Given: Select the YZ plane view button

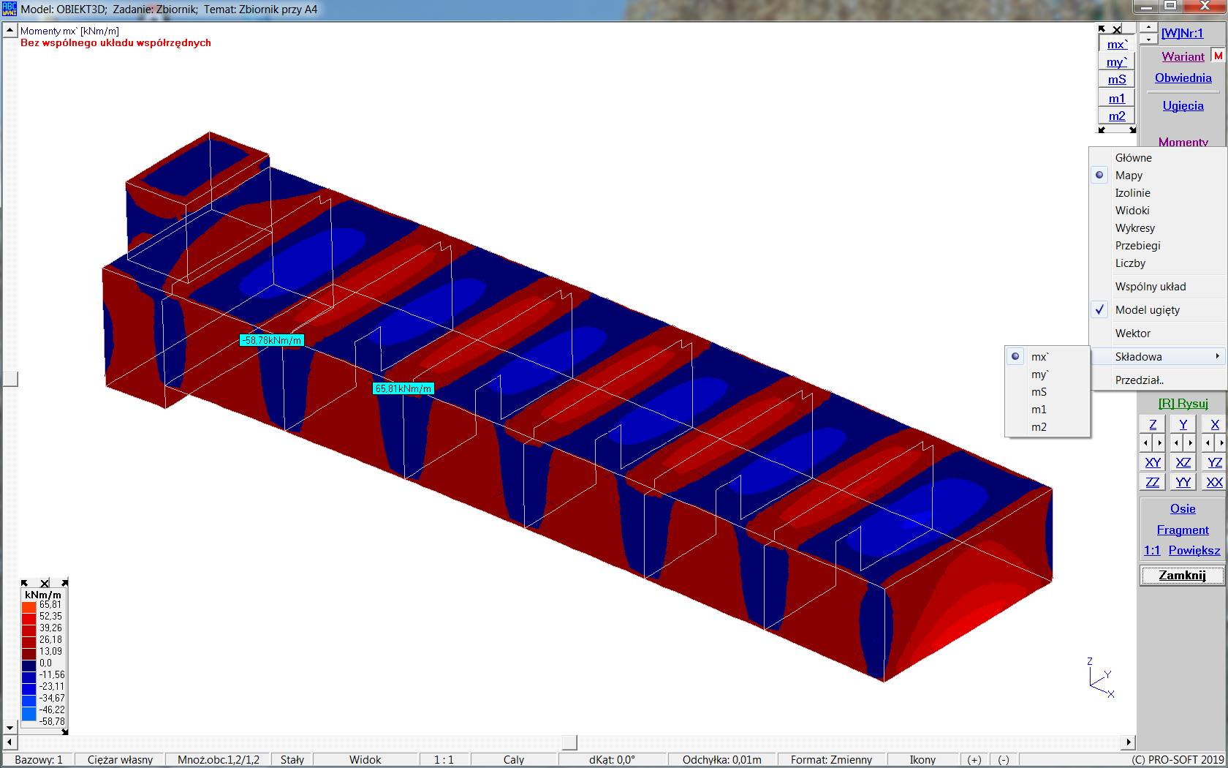Looking at the screenshot, I should 1214,462.
